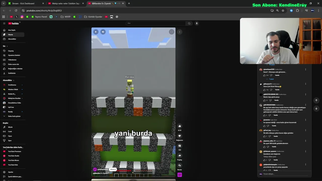
Task: Switch to Mekip neler neler 5.bölüm tab
Action: pyautogui.click(x=65, y=4)
